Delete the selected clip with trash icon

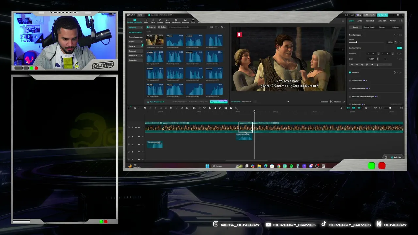tap(171, 108)
